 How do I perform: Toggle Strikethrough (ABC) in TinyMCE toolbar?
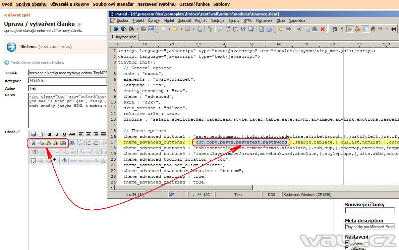72,134
